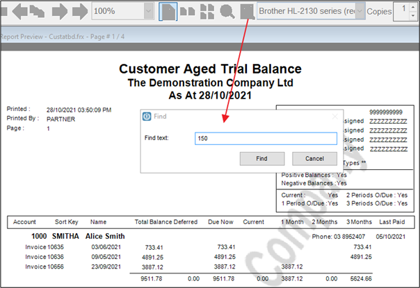The height and width of the screenshot is (288, 420).
Task: Click '3 Periods O/Due : Yes' text
Action: [x=377, y=203]
